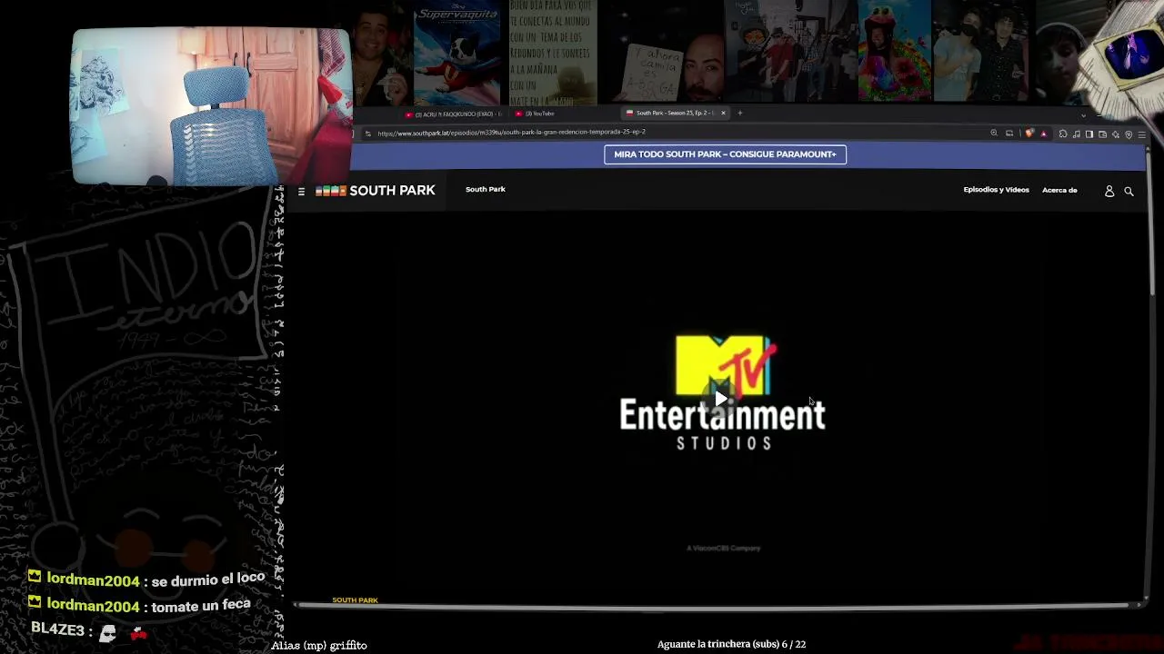This screenshot has width=1164, height=654.
Task: Play the South Park episode video
Action: 721,398
